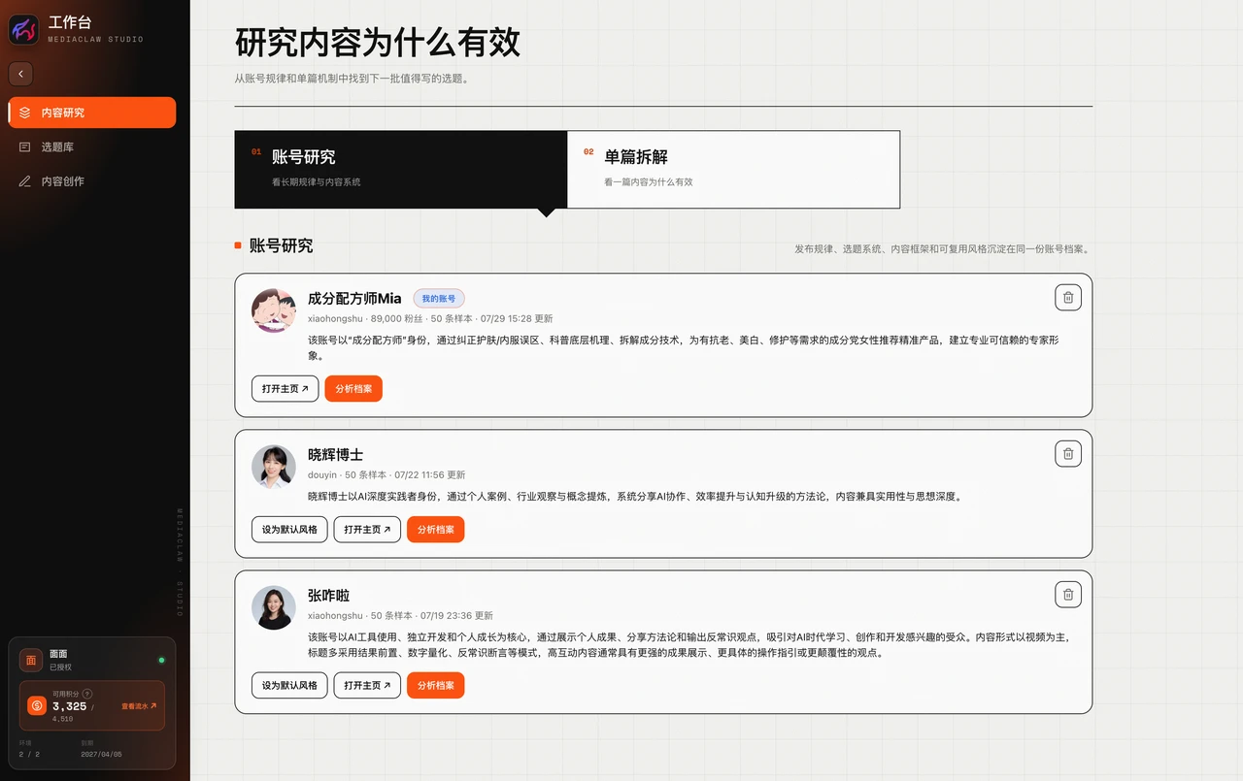Viewport: 1243px width, 781px height.
Task: Switch to the 账号研究 tab
Action: (x=401, y=169)
